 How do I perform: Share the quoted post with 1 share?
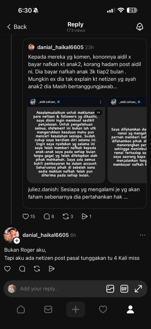click(85, 216)
